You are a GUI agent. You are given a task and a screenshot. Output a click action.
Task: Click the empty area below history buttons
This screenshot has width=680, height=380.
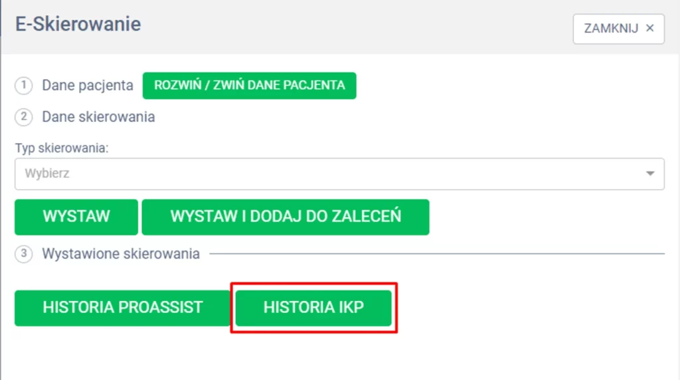pyautogui.click(x=332, y=355)
